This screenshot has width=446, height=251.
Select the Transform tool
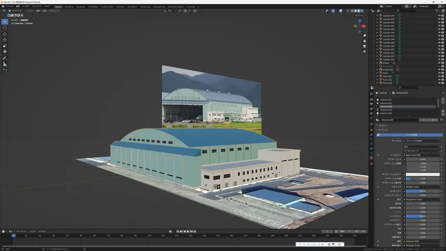tap(5, 52)
